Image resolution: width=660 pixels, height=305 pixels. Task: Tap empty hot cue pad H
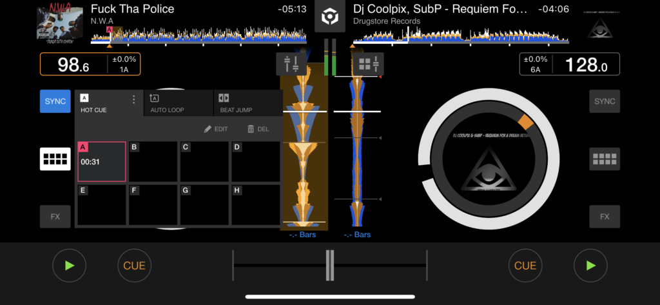[256, 205]
